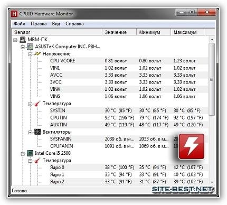The image size is (227, 205).
Task: Click CPUFANIN minimum 1069 об. в м...
Action: click(x=154, y=146)
